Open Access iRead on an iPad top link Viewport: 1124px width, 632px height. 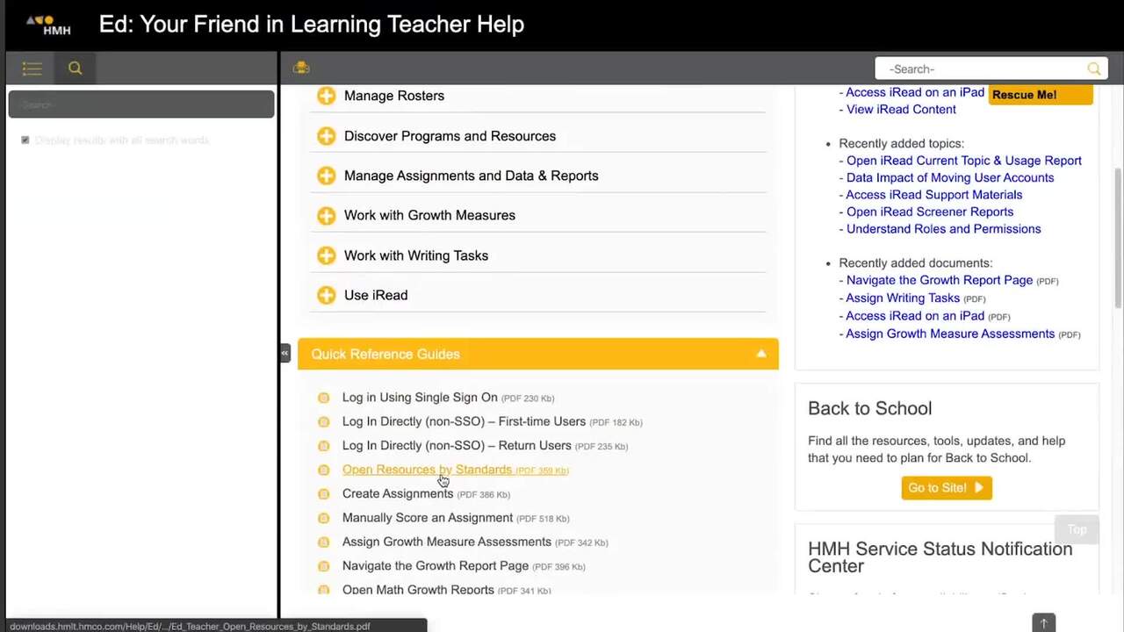pyautogui.click(x=915, y=92)
